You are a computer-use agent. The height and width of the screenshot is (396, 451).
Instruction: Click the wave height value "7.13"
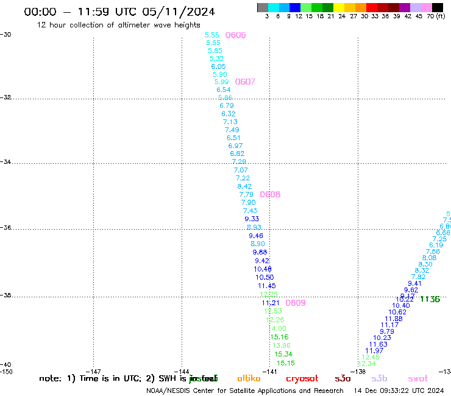[x=230, y=122]
